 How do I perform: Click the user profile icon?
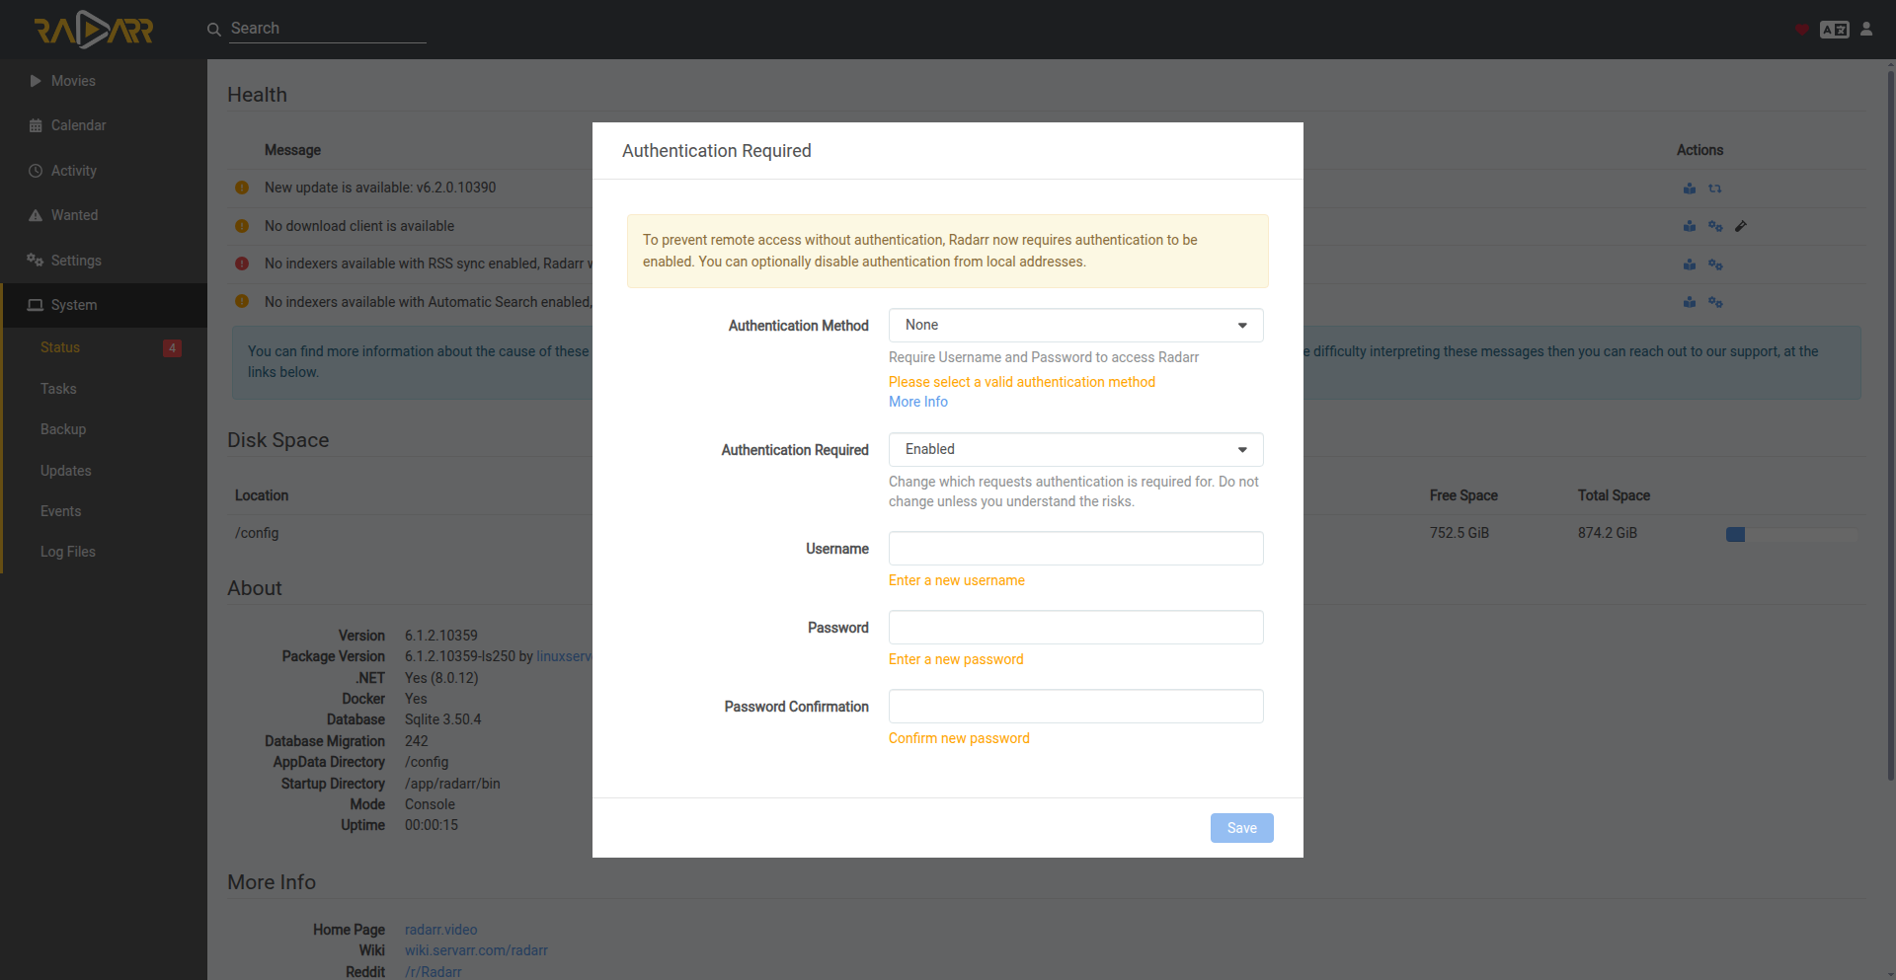pyautogui.click(x=1866, y=30)
